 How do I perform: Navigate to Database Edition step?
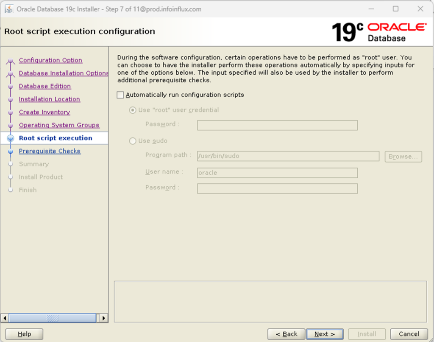(x=45, y=86)
